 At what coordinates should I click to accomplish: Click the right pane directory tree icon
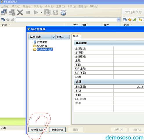coord(125,20)
